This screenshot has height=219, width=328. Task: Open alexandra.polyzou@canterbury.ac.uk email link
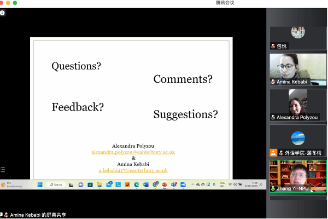click(x=133, y=152)
